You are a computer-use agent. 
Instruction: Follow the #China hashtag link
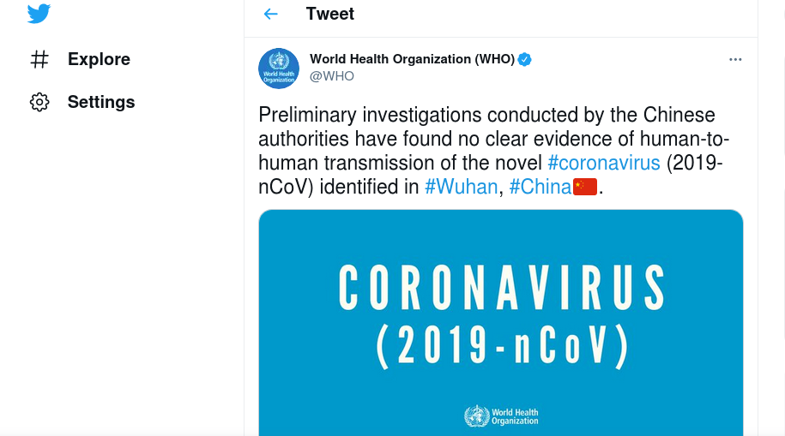540,187
